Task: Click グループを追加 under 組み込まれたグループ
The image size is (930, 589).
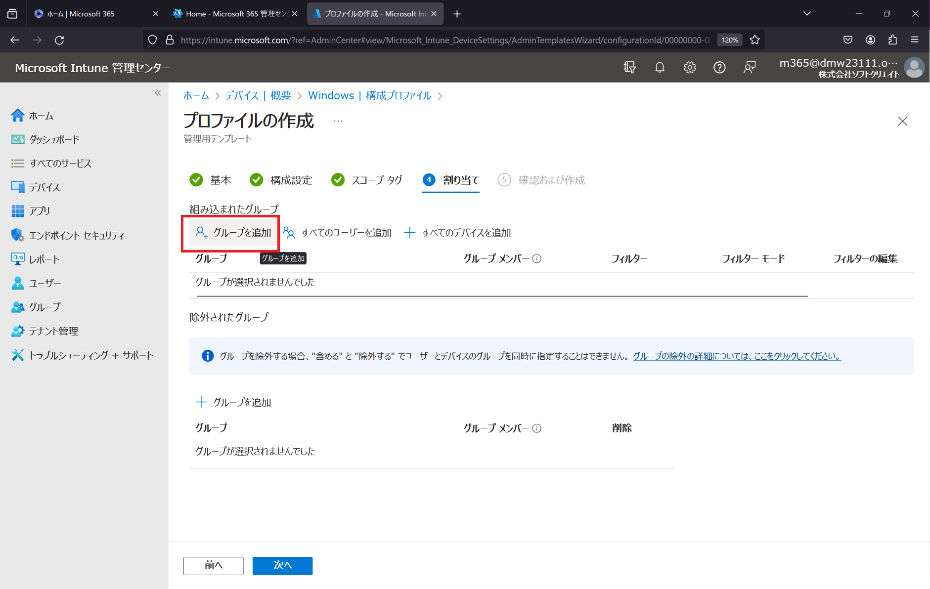Action: click(x=233, y=232)
